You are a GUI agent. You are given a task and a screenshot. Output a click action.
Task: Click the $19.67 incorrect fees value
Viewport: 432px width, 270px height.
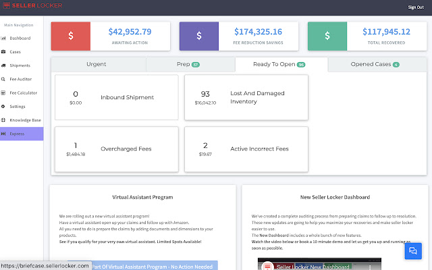(x=205, y=155)
